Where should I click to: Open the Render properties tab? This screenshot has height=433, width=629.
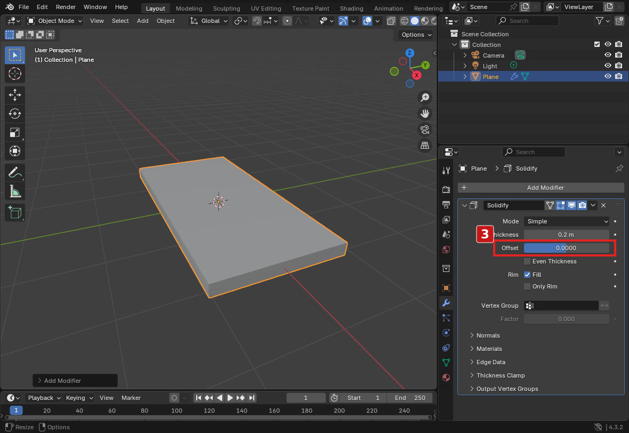(x=446, y=189)
